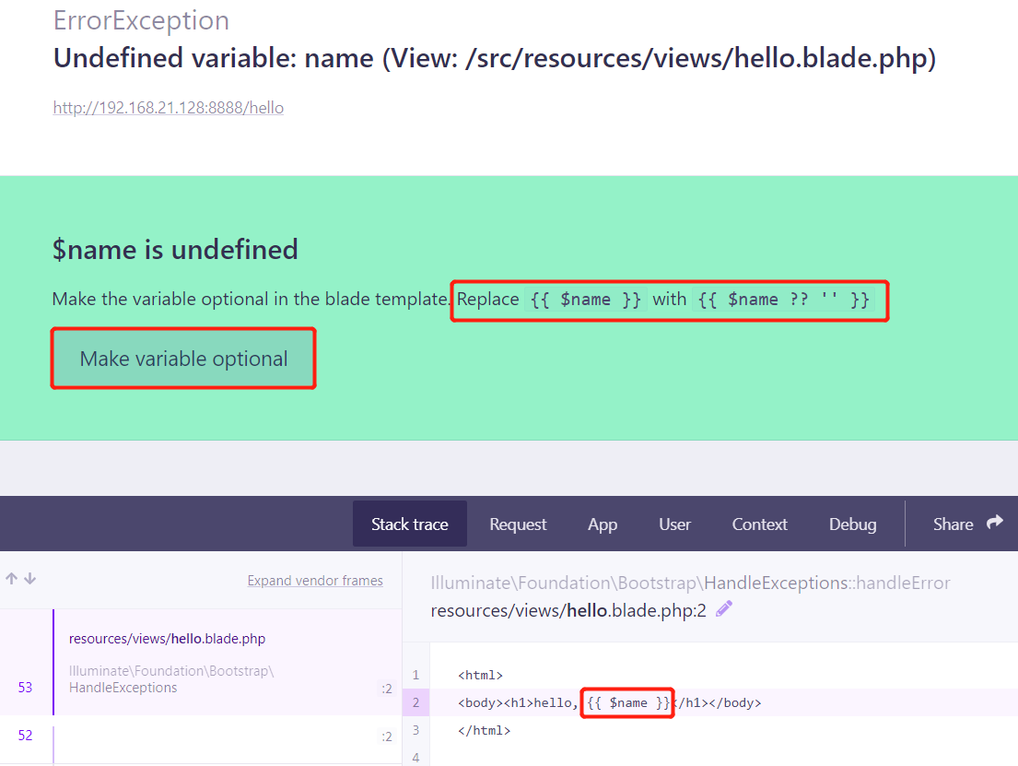Screen dimensions: 1018x766
Task: Click the "$name is undefined" solution heading
Action: click(x=175, y=250)
